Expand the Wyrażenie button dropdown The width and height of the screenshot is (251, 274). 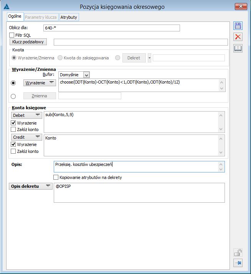coord(51,82)
